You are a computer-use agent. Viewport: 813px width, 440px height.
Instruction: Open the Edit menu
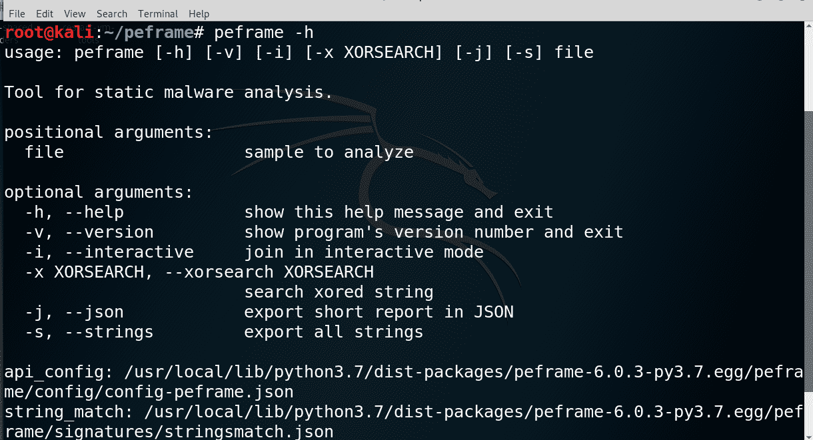(45, 13)
